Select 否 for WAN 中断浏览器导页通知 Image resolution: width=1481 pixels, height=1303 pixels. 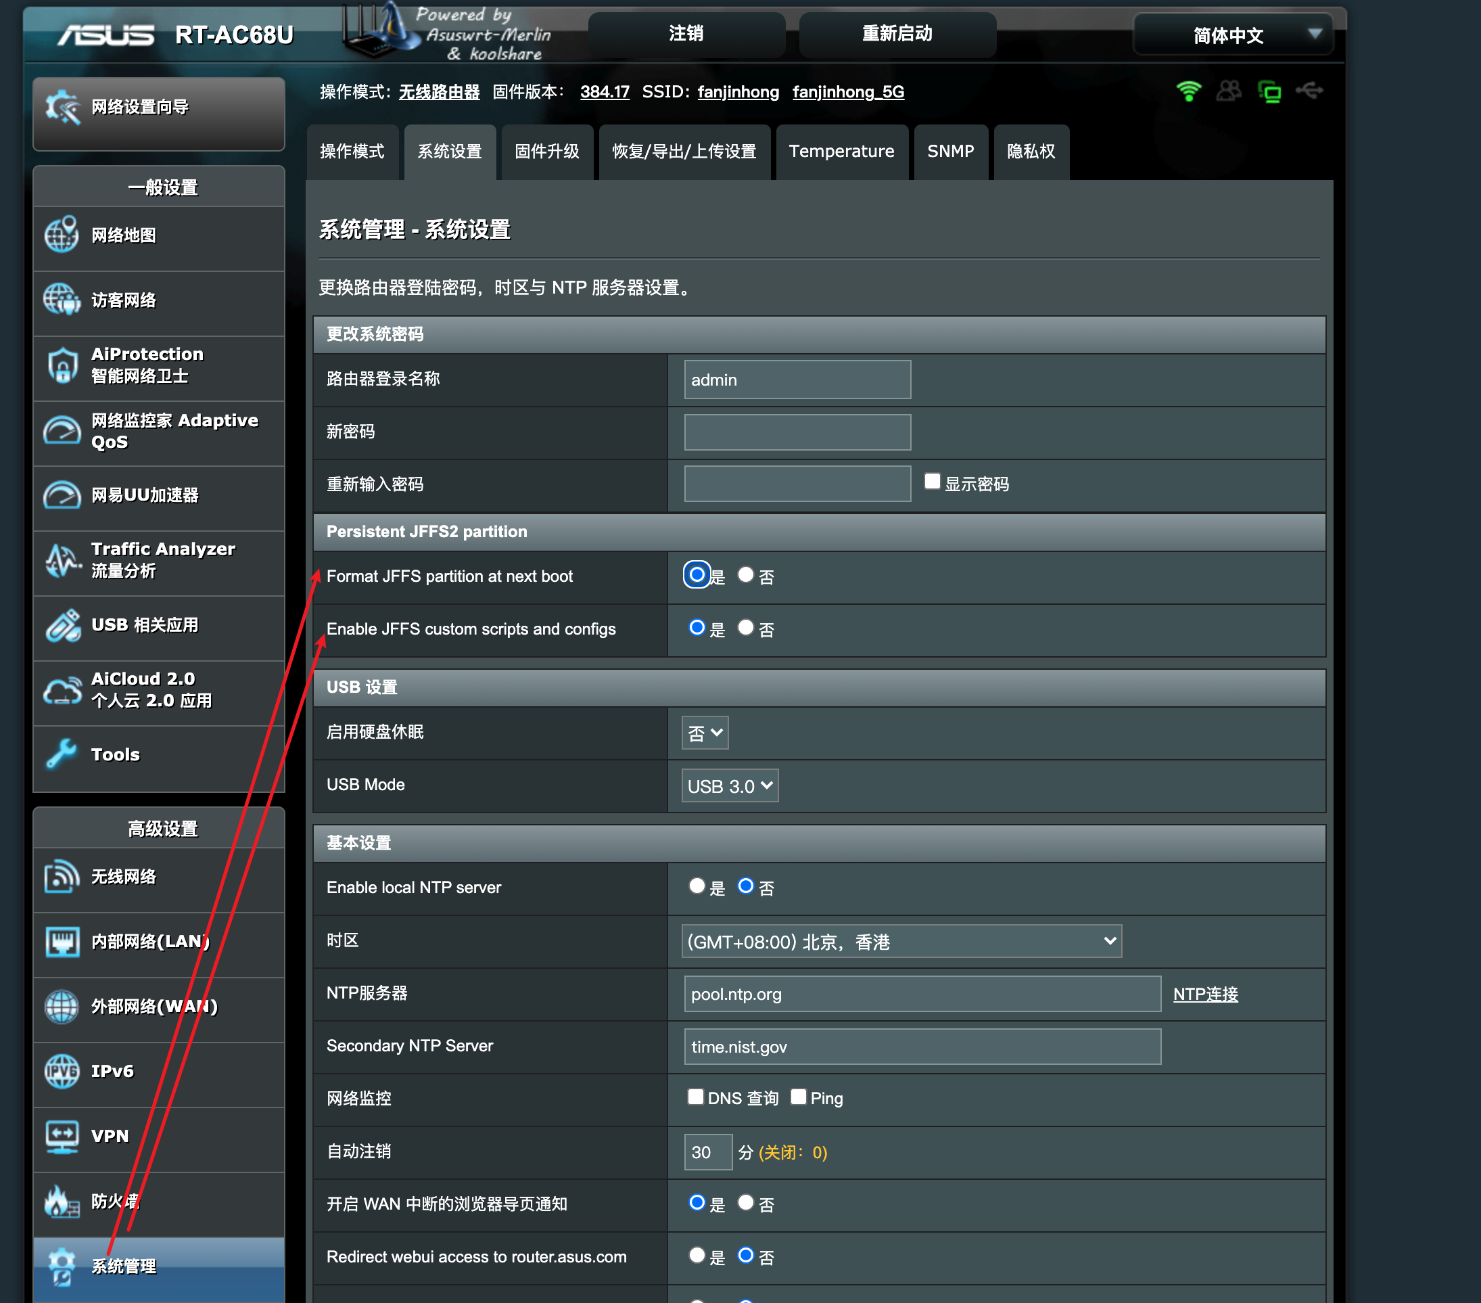pyautogui.click(x=745, y=1202)
